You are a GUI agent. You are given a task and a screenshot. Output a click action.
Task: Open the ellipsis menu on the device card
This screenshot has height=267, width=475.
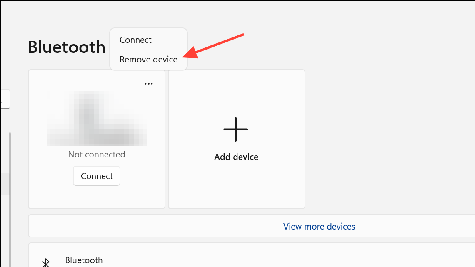148,83
